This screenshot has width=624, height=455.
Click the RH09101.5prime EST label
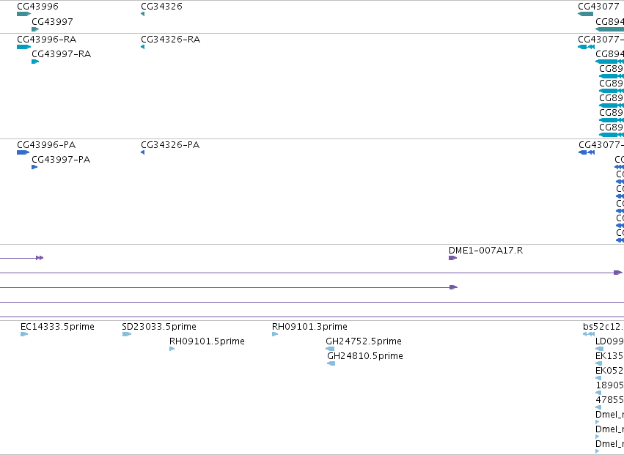(x=207, y=341)
